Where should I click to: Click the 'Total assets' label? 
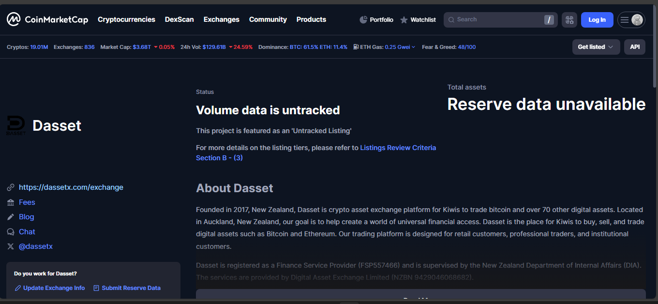tap(467, 87)
